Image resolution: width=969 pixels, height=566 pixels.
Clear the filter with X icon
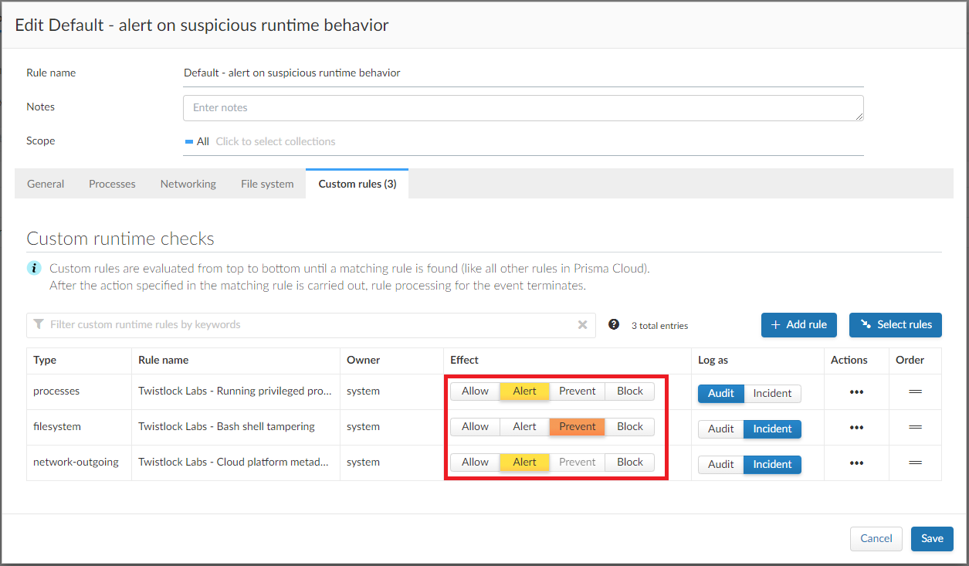[x=583, y=325]
